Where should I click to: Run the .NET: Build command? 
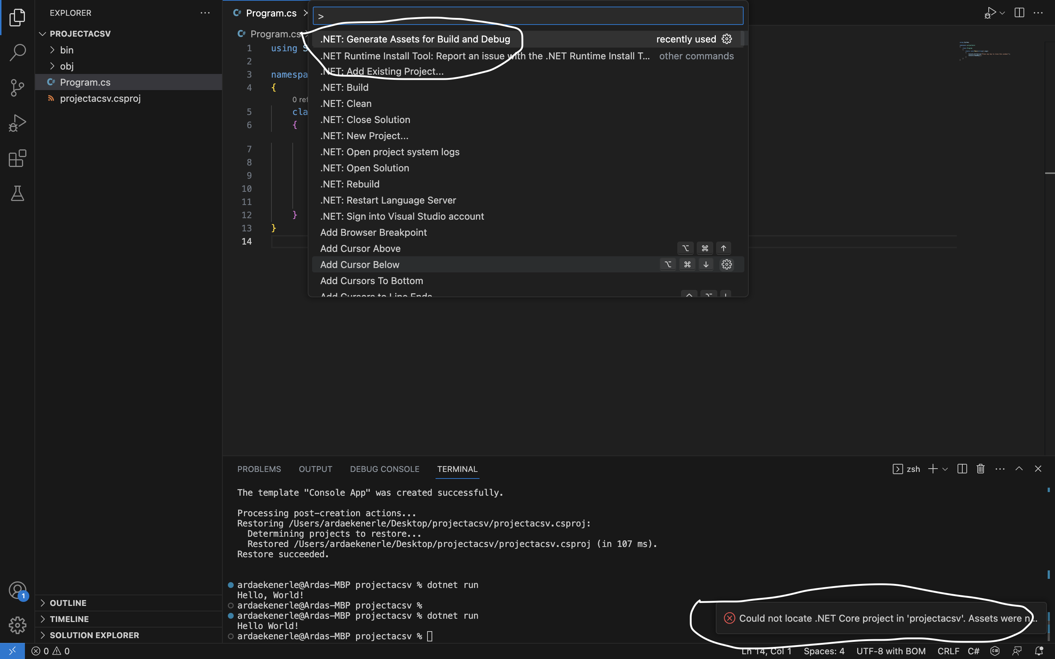[x=344, y=87]
